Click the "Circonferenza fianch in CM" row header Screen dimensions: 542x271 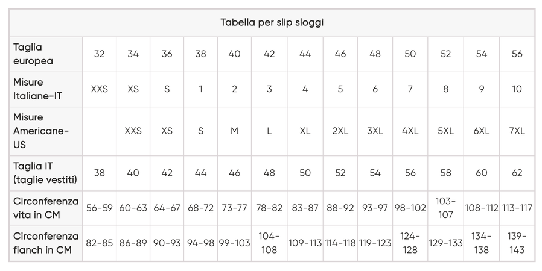tap(46, 243)
